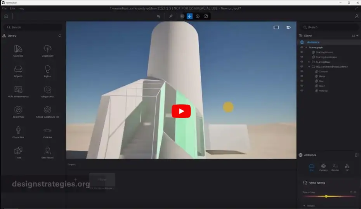
Task: Select the Scale gizmo tool
Action: 206,16
